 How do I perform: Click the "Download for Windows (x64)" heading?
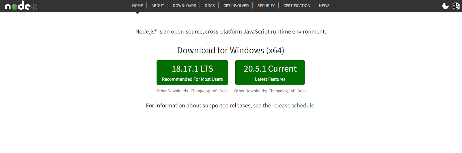tap(231, 50)
